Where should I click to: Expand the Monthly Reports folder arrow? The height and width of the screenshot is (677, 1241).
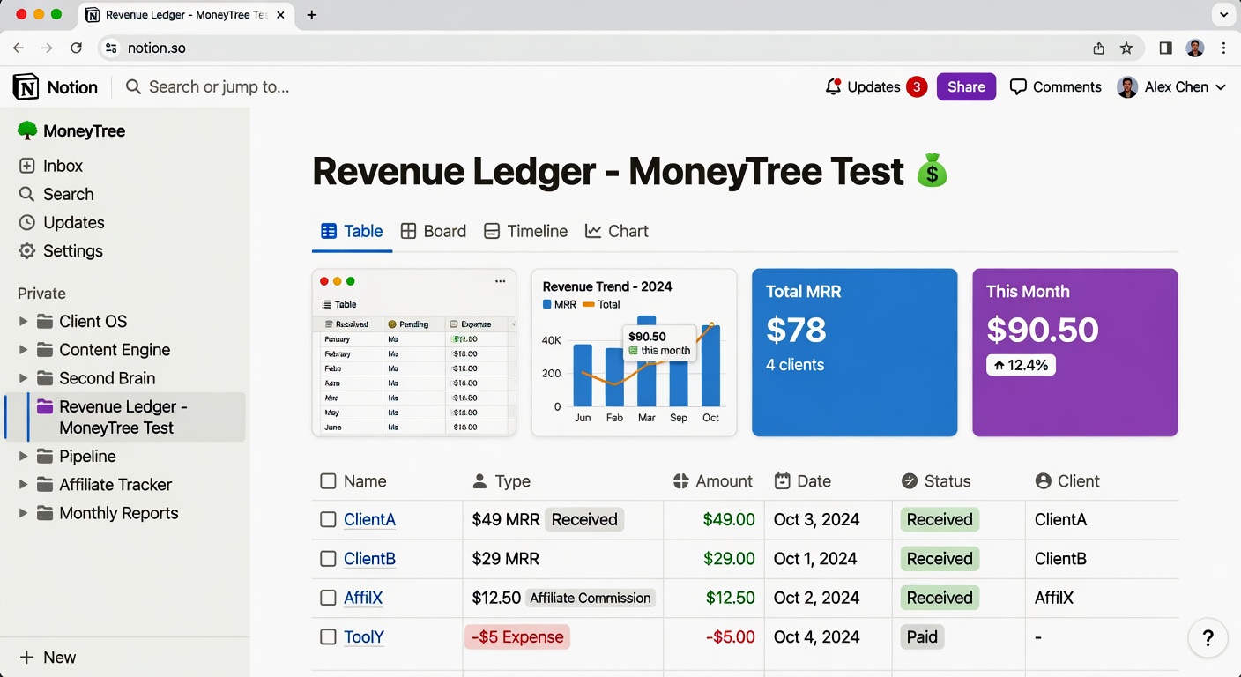point(24,513)
